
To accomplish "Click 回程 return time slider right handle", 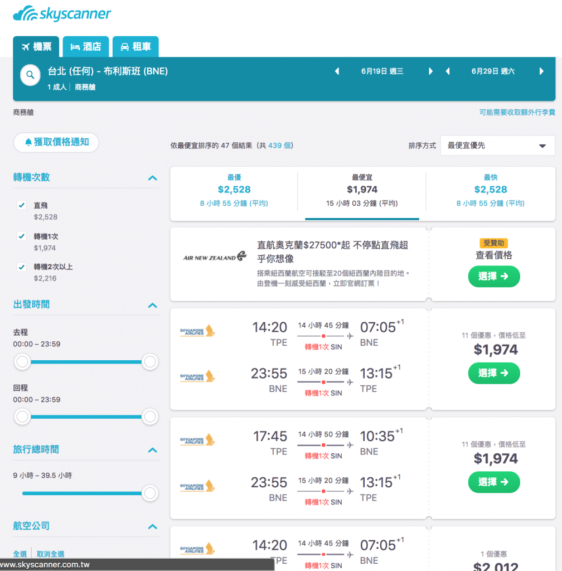I will point(150,417).
